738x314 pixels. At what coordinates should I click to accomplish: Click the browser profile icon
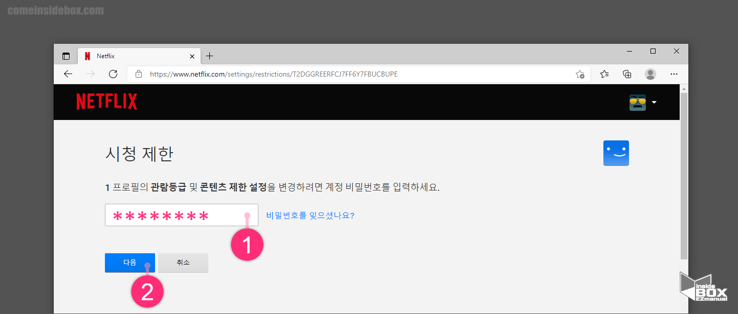650,74
